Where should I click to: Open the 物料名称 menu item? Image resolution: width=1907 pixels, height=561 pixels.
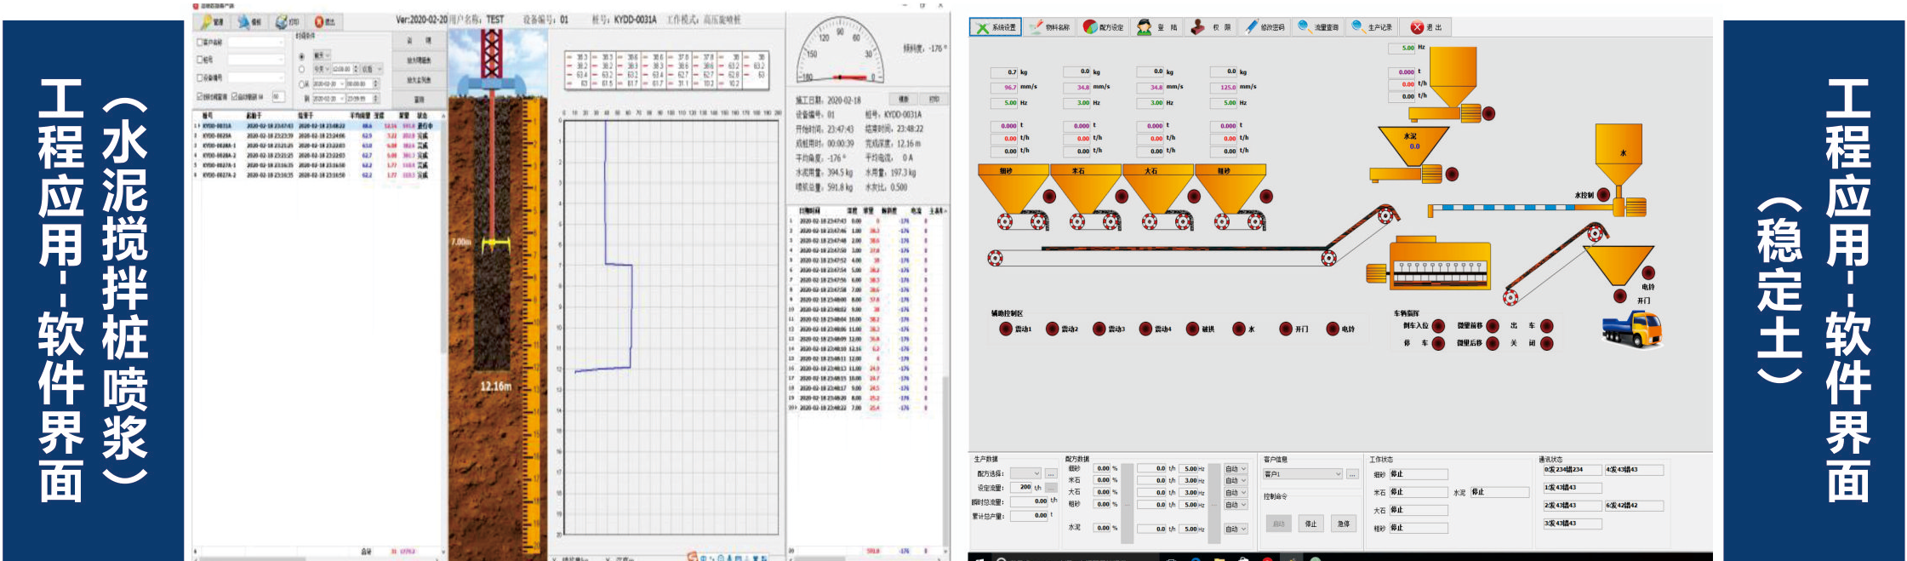coord(1049,27)
